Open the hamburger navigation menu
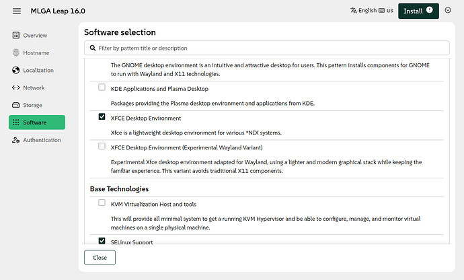The height and width of the screenshot is (280, 464). pos(17,11)
